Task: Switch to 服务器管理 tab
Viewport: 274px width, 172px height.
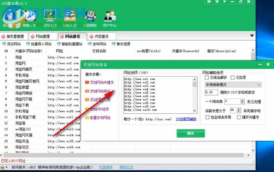Action: pyautogui.click(x=14, y=36)
